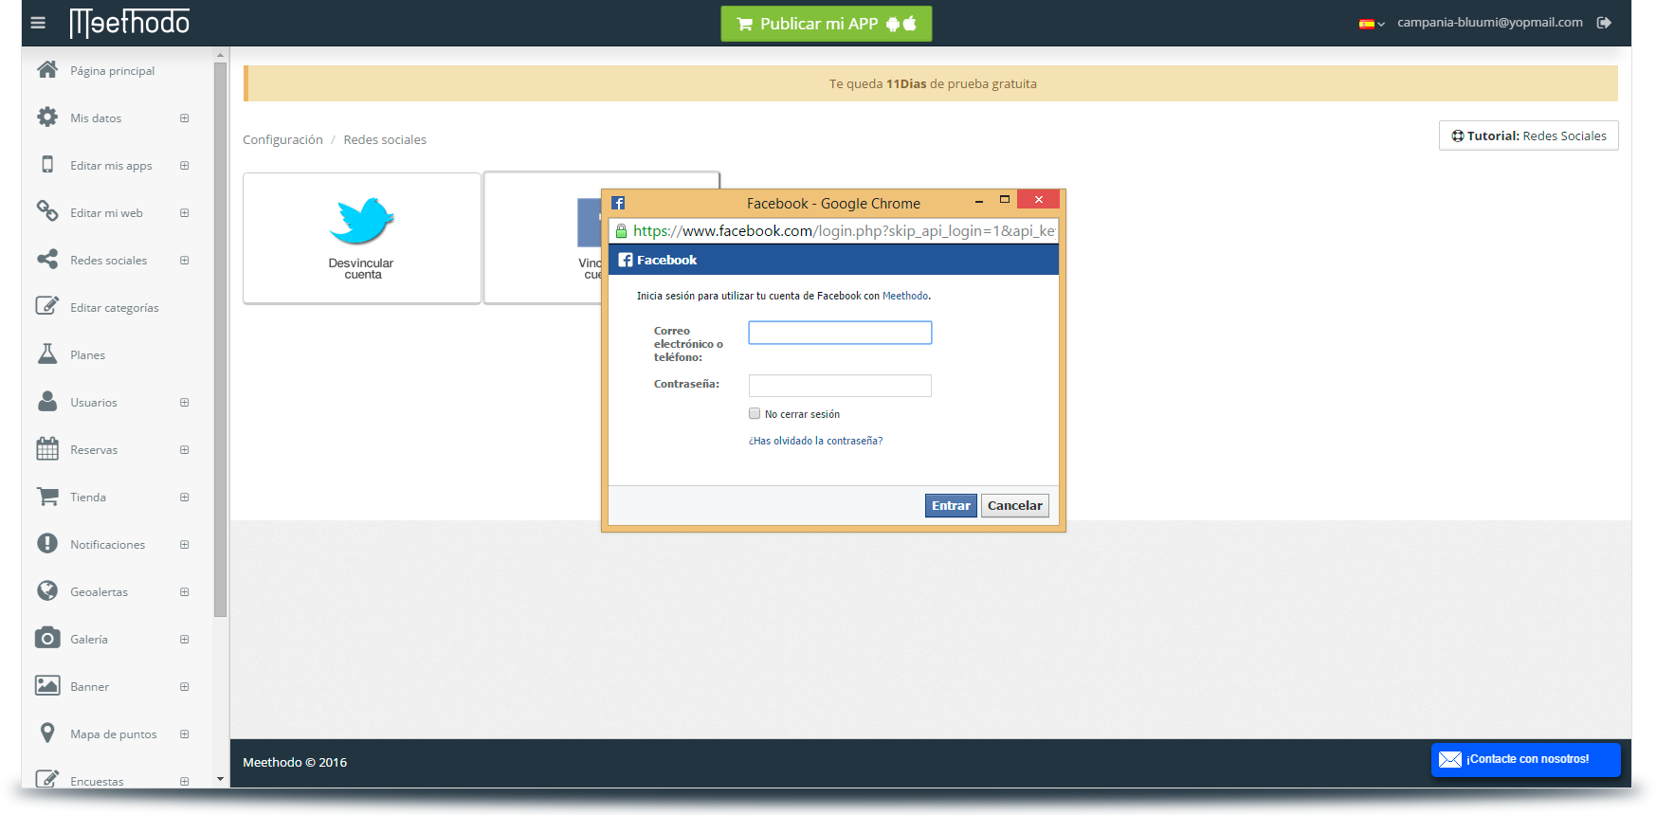Expand the Banner submenu
Image resolution: width=1656 pixels, height=815 pixels.
[185, 687]
